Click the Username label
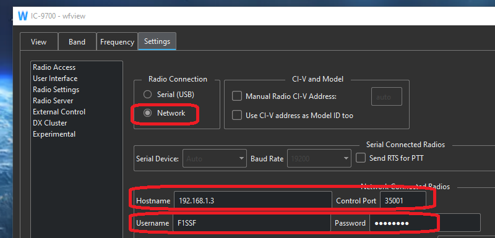Viewport: 495px width, 238px height. tap(152, 224)
